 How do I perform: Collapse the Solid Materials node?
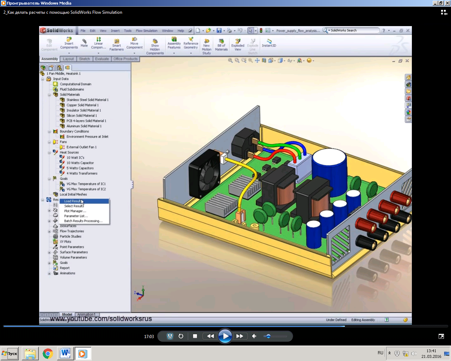pos(49,95)
